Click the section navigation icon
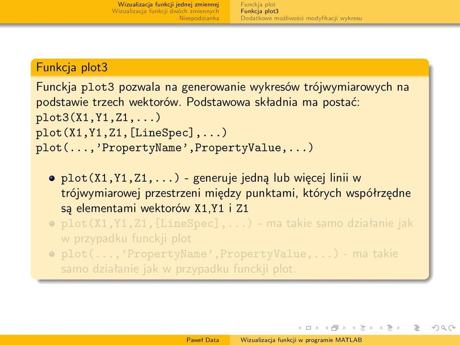 390,328
